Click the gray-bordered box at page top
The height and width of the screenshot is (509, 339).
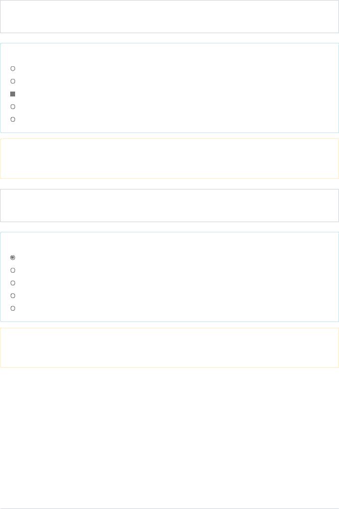click(169, 16)
